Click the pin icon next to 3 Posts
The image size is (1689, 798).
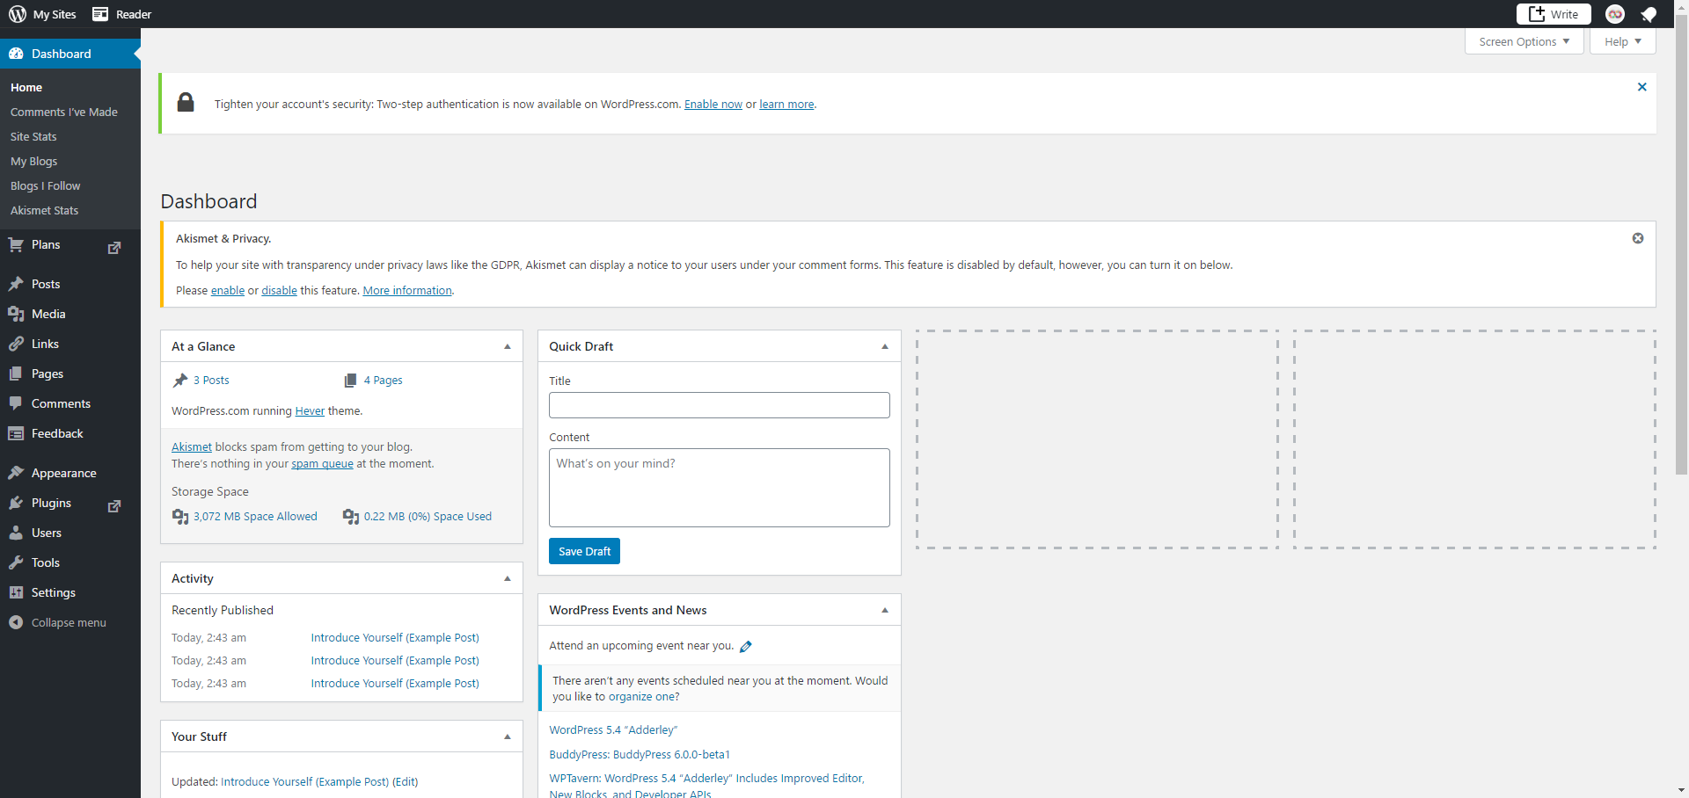[x=180, y=381]
